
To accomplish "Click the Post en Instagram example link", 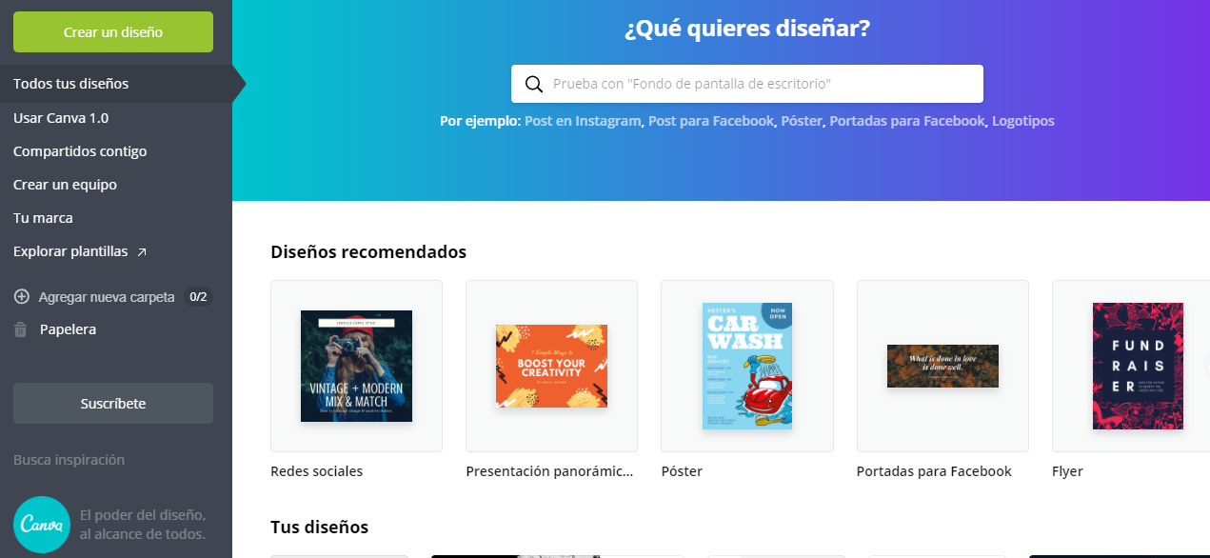I will tap(583, 121).
